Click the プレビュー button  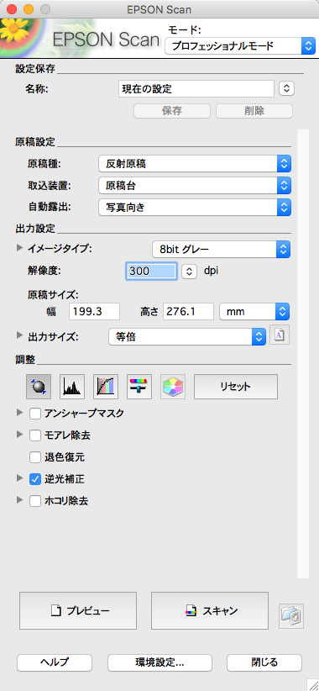click(78, 611)
